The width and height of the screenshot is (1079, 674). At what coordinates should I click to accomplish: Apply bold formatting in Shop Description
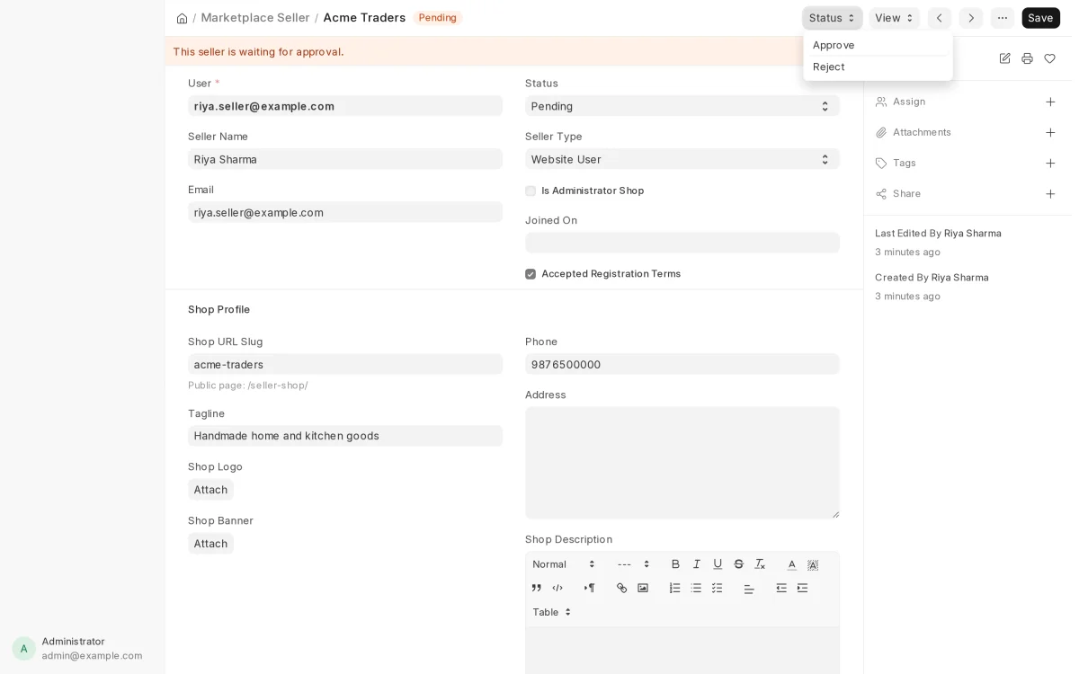675,564
